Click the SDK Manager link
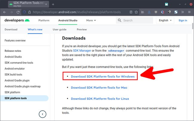This screenshot has width=194, height=121. click(82, 51)
